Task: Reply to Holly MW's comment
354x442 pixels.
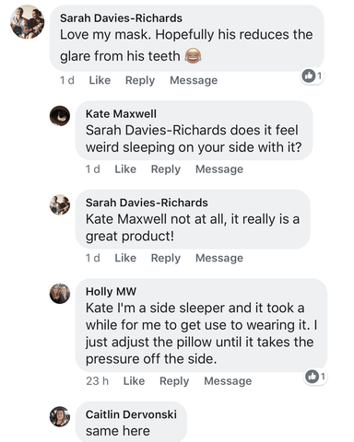Action: pos(174,381)
